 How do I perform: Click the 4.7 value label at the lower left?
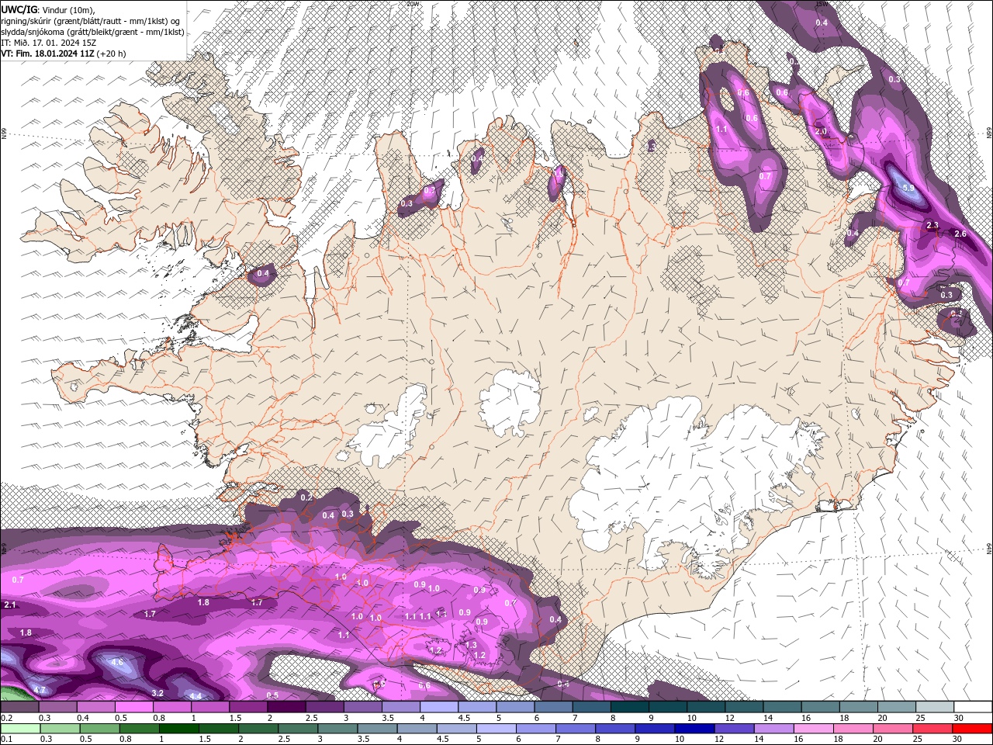pyautogui.click(x=40, y=690)
